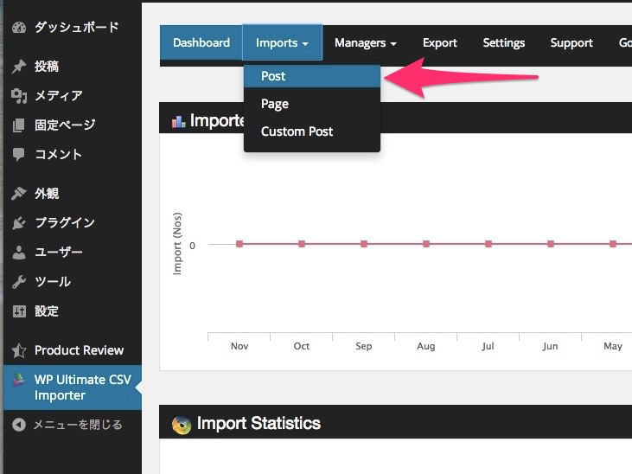632x474 pixels.
Task: Choose Custom Post from Imports dropdown
Action: pyautogui.click(x=312, y=131)
